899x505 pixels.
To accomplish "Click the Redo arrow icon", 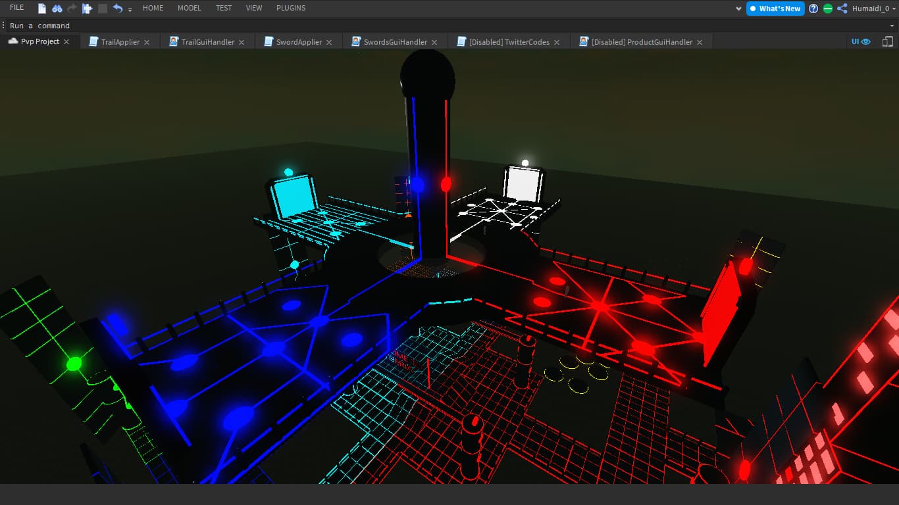I will [71, 8].
